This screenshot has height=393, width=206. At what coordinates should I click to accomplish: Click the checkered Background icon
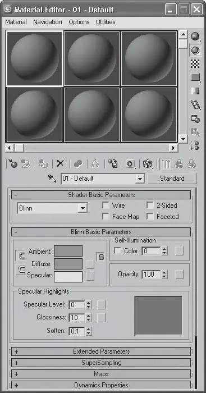[x=195, y=64]
